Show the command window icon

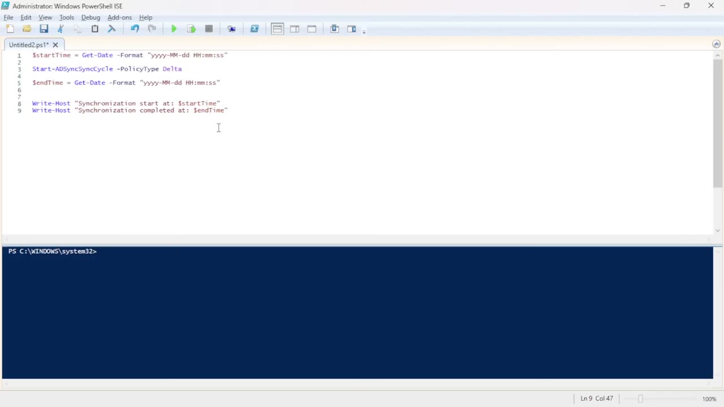coord(334,29)
